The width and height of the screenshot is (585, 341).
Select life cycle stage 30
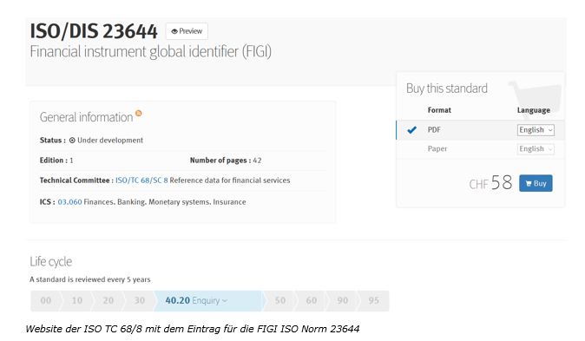pyautogui.click(x=140, y=301)
